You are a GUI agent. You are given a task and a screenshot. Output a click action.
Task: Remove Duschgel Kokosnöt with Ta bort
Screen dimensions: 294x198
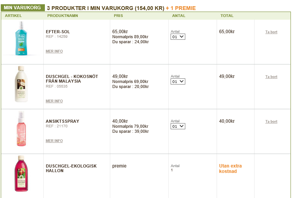point(271,77)
